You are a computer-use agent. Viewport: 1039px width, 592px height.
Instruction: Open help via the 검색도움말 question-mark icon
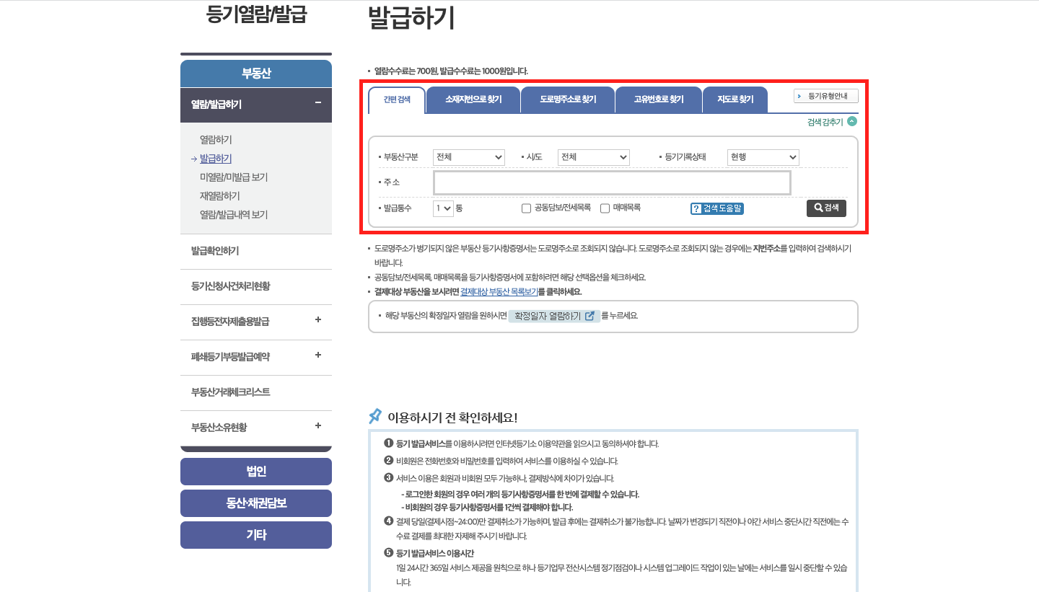698,208
